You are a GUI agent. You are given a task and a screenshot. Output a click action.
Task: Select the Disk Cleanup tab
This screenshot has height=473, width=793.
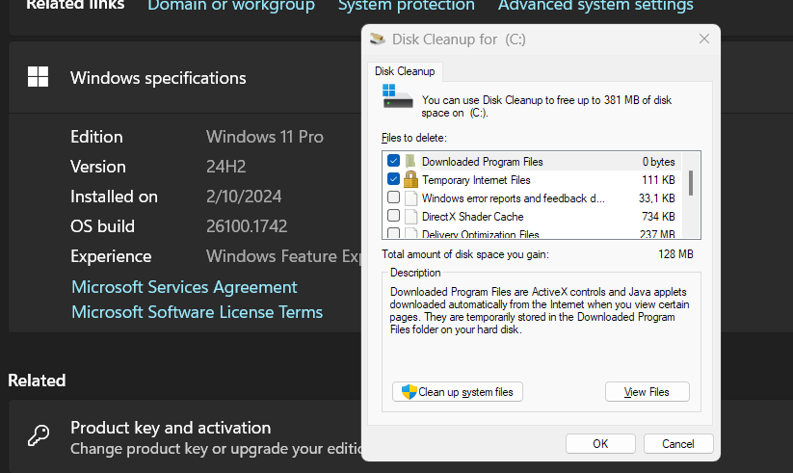[405, 71]
